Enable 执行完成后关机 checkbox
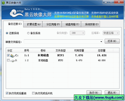This screenshot has width=125, height=101. (33, 93)
